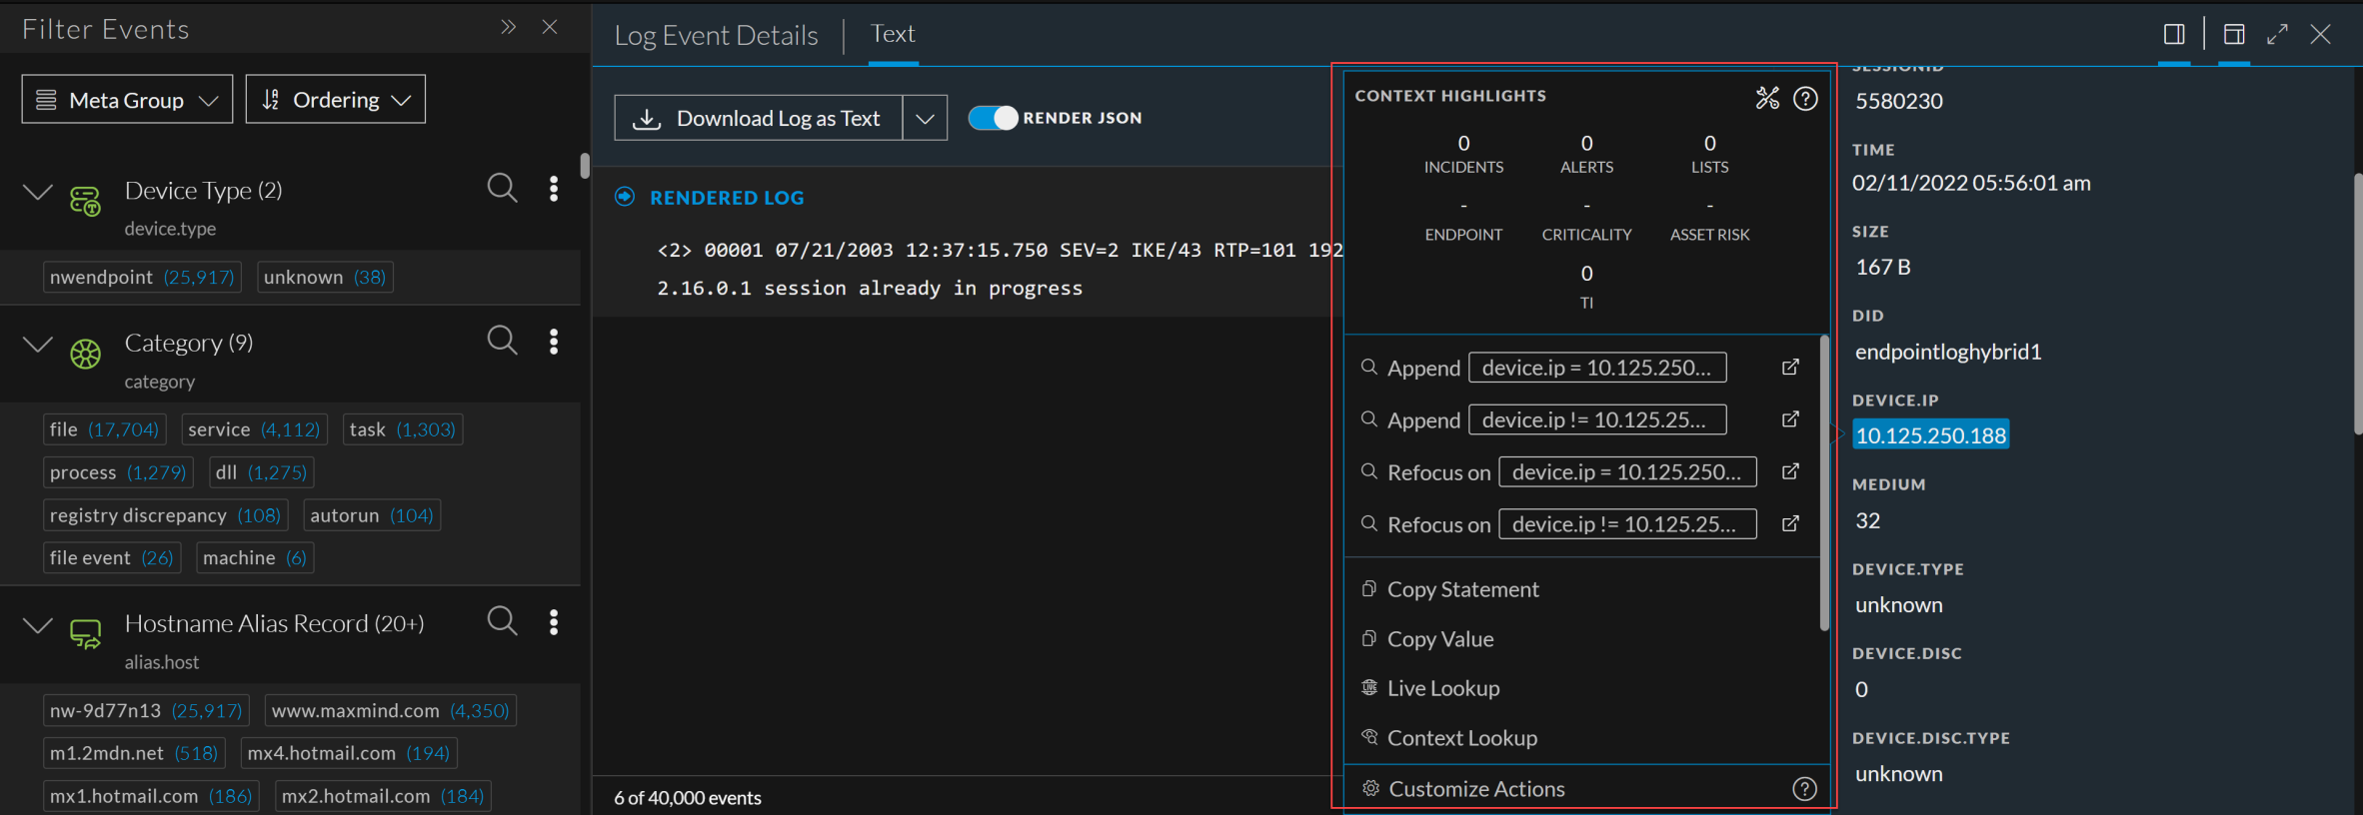Open the Category three-dot options menu
This screenshot has width=2363, height=815.
[x=554, y=342]
